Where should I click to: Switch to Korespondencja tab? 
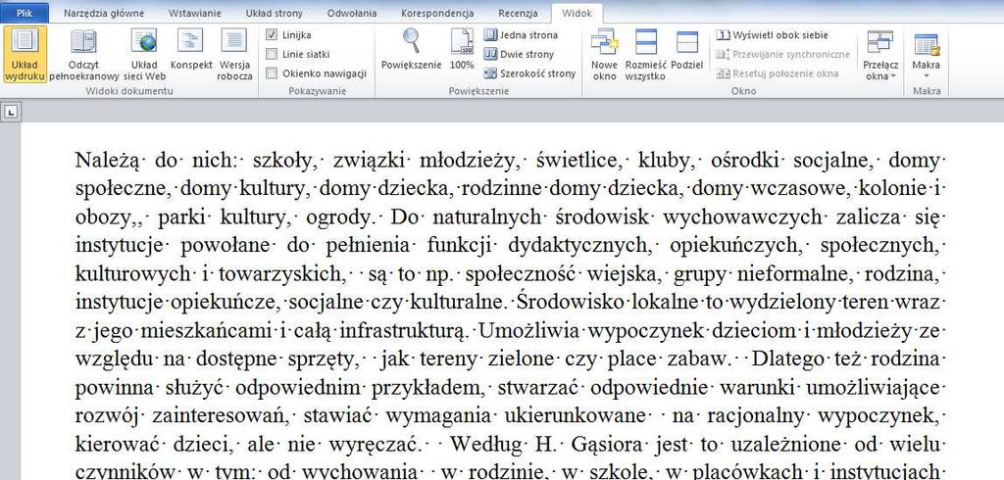click(x=438, y=13)
